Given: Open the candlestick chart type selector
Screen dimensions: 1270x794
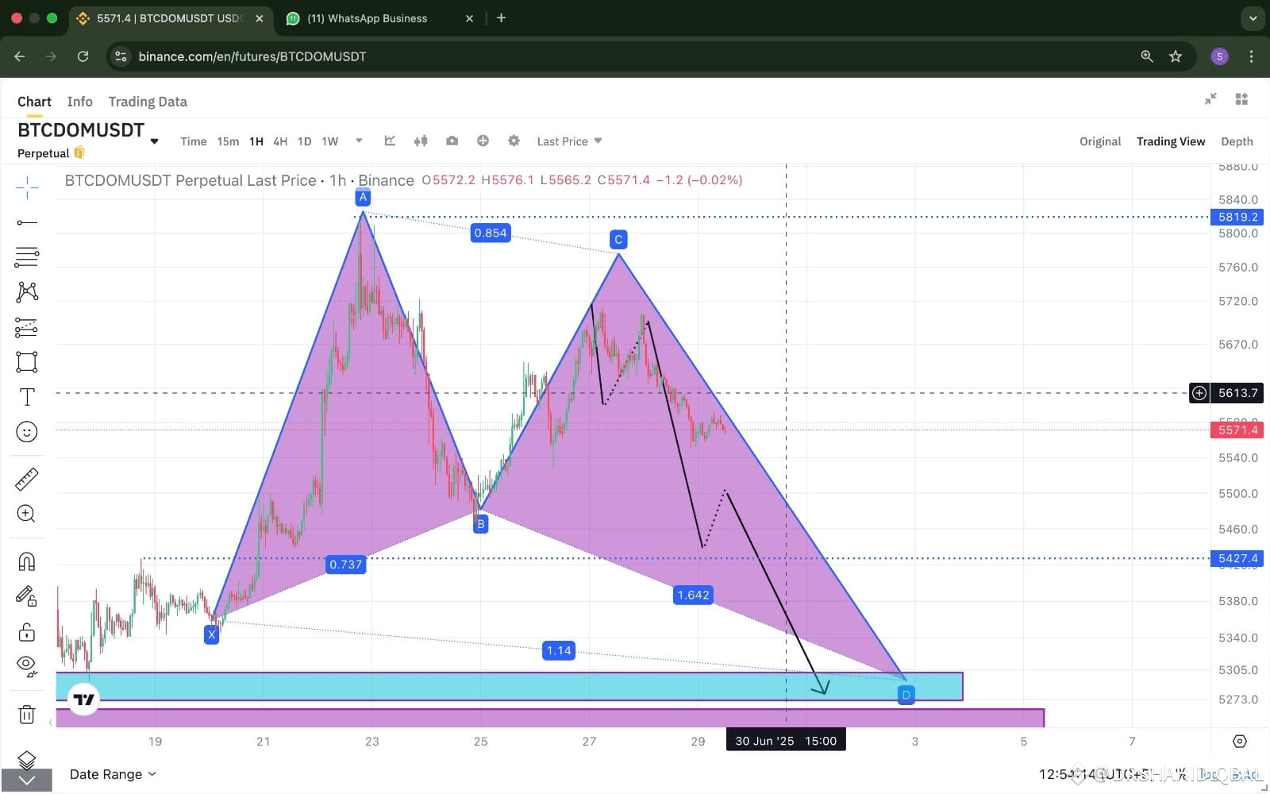Looking at the screenshot, I should [x=421, y=141].
